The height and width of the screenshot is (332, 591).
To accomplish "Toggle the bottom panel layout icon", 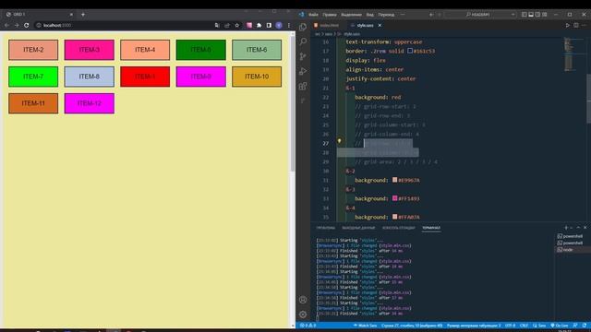I will coord(531,15).
